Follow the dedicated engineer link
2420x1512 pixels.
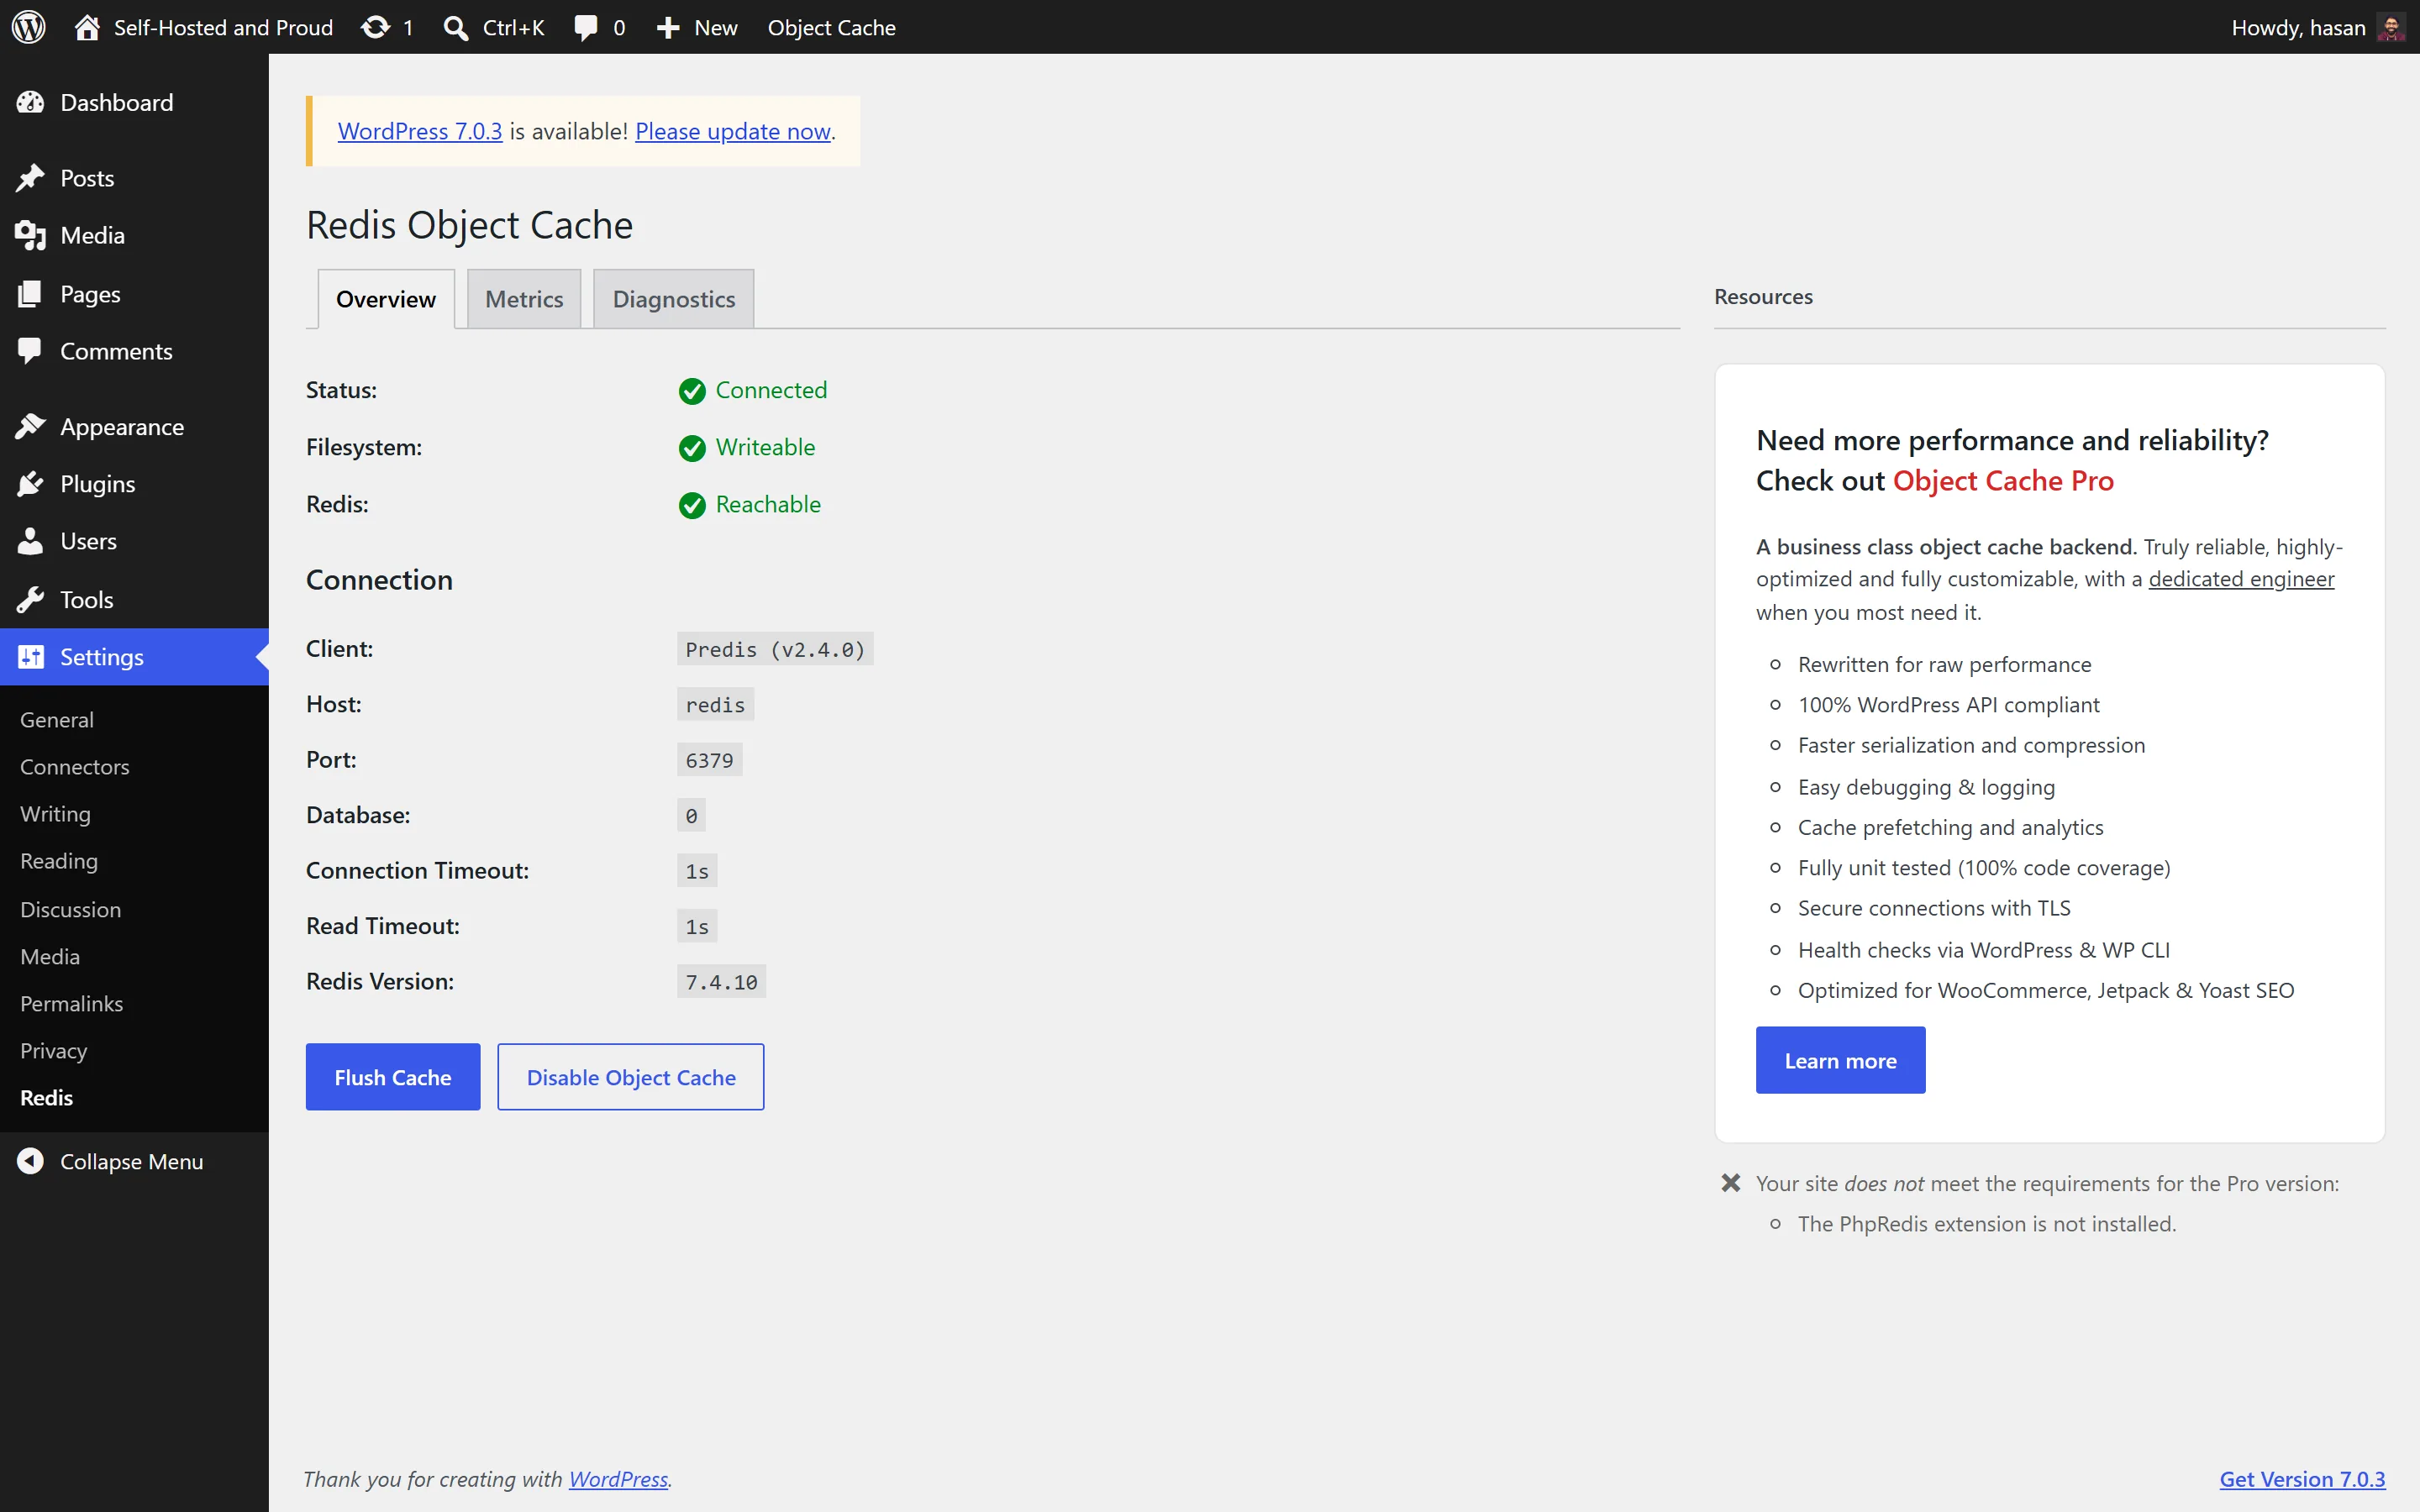coord(2241,579)
